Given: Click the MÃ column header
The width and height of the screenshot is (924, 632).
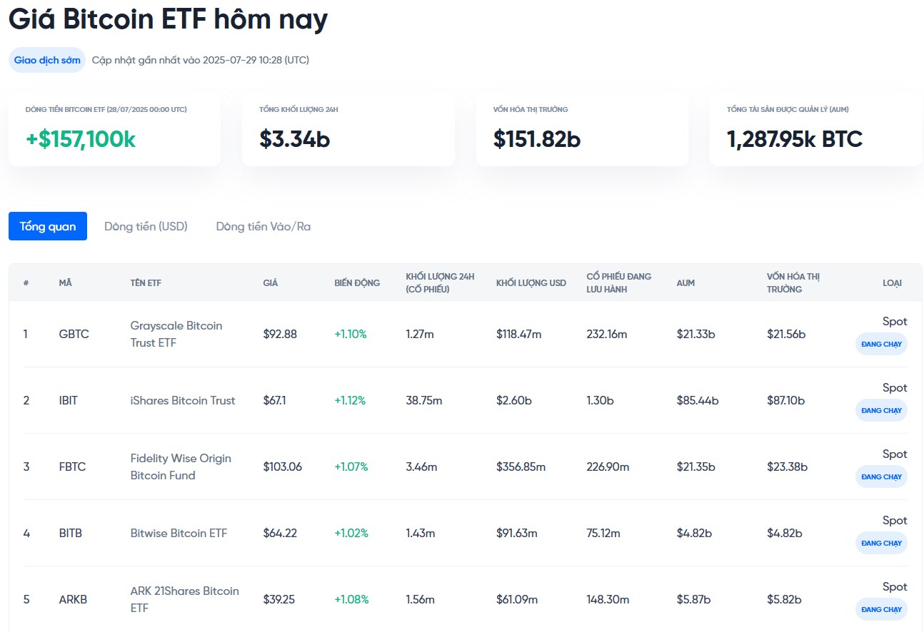Looking at the screenshot, I should click(65, 283).
